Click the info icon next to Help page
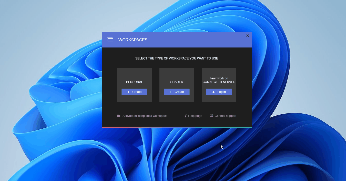The height and width of the screenshot is (181, 346). tap(186, 116)
